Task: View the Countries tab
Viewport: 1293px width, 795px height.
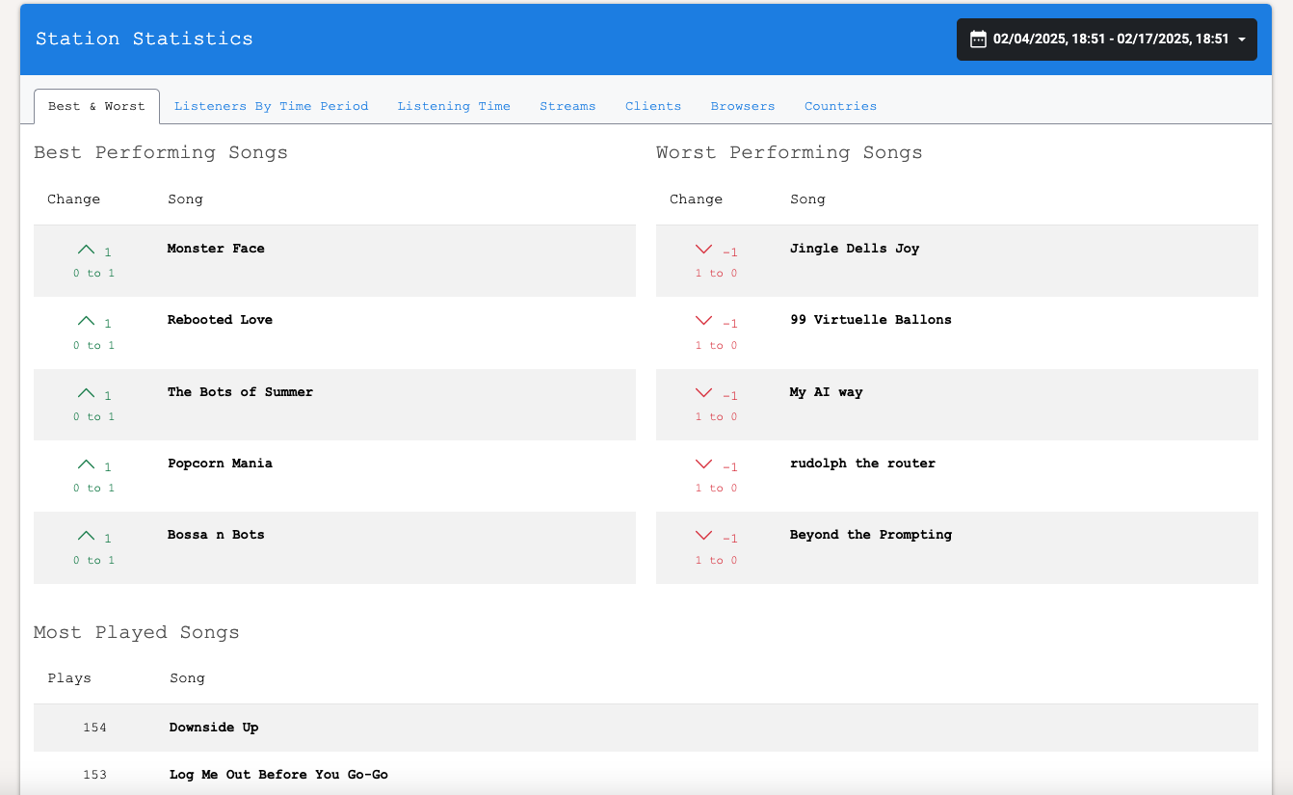Action: tap(841, 106)
